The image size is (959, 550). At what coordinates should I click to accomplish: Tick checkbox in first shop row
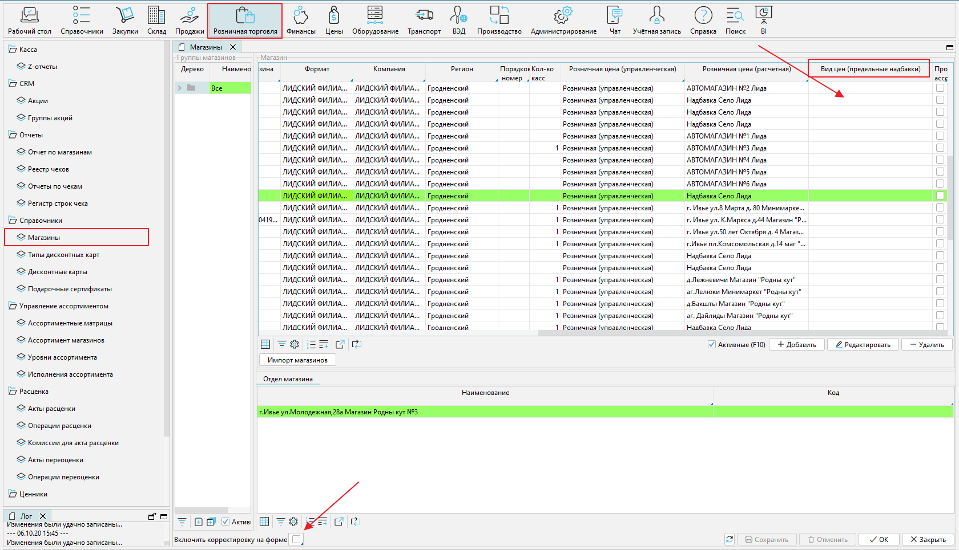pos(940,88)
